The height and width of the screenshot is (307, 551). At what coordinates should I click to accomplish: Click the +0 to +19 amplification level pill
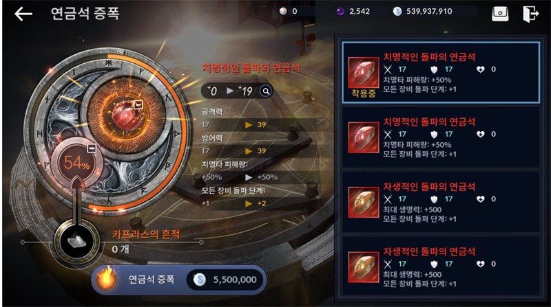(236, 91)
